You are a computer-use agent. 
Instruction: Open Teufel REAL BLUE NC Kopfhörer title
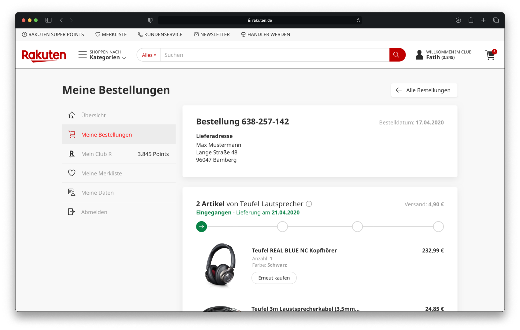(294, 251)
